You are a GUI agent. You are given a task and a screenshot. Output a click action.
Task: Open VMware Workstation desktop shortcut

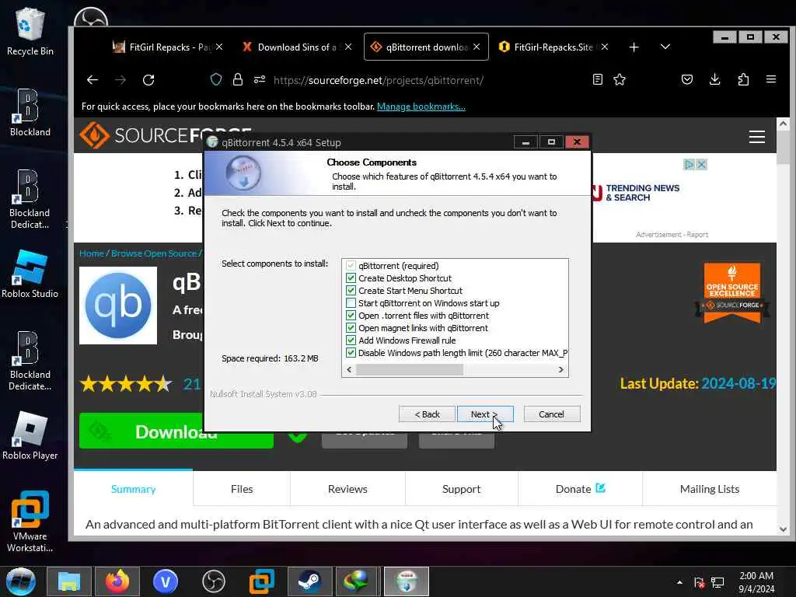coord(30,522)
